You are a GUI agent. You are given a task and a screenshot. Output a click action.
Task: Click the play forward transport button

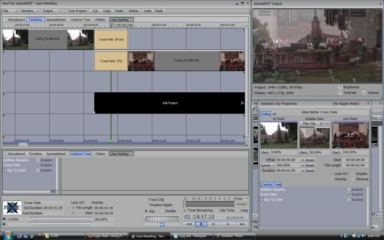(228, 224)
